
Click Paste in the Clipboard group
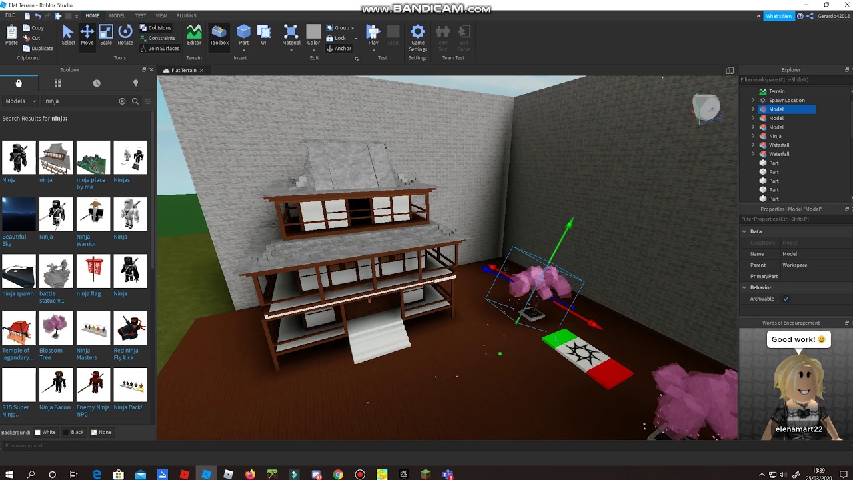[12, 35]
